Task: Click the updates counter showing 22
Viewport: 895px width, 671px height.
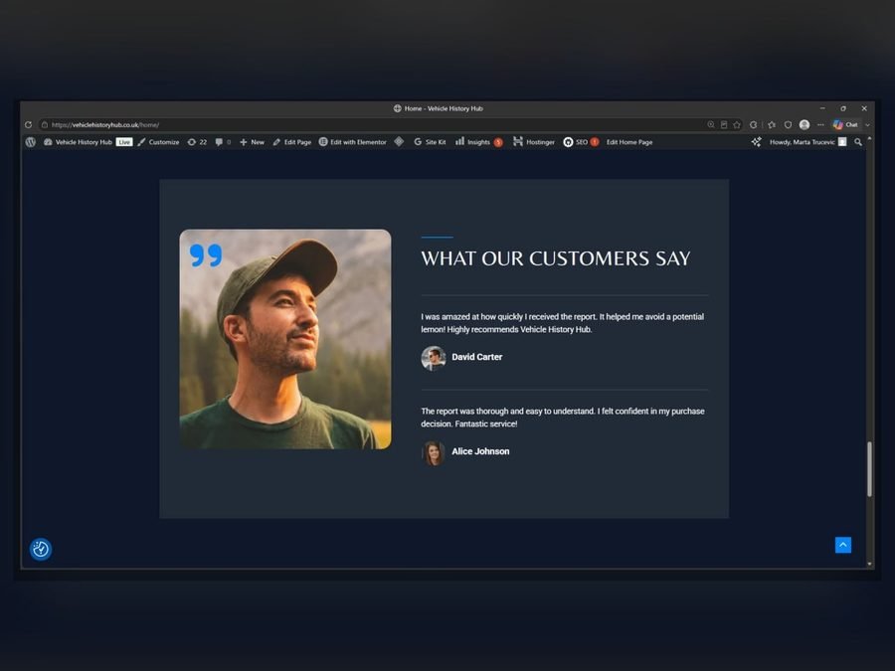Action: [197, 142]
